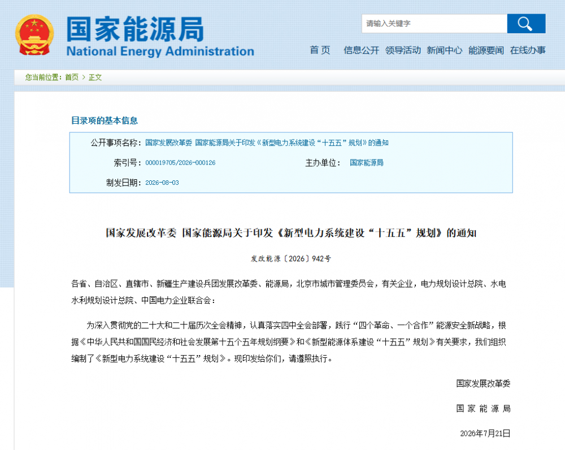This screenshot has width=565, height=450.
Task: Click the issue date 2026-08-03
Action: point(162,183)
